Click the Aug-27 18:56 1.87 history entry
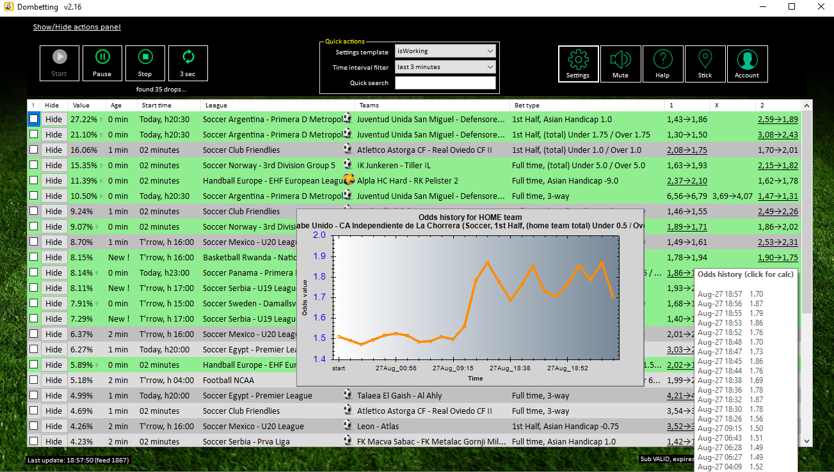The width and height of the screenshot is (834, 472). tap(730, 304)
